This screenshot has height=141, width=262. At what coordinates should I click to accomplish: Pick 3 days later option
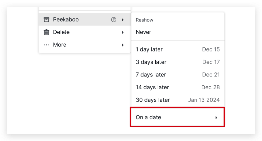click(x=178, y=62)
